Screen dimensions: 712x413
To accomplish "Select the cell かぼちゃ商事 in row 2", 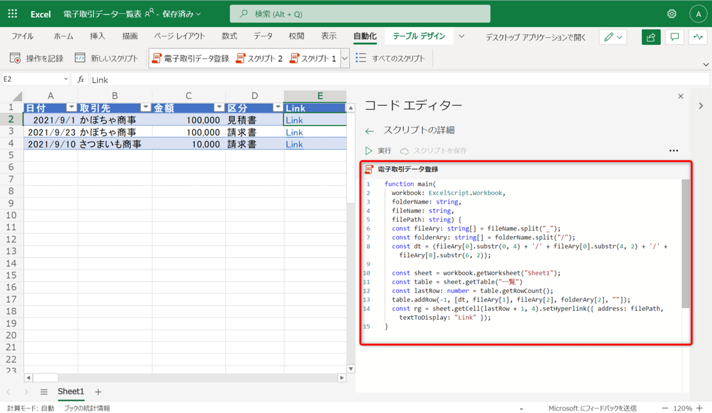I will coord(115,120).
